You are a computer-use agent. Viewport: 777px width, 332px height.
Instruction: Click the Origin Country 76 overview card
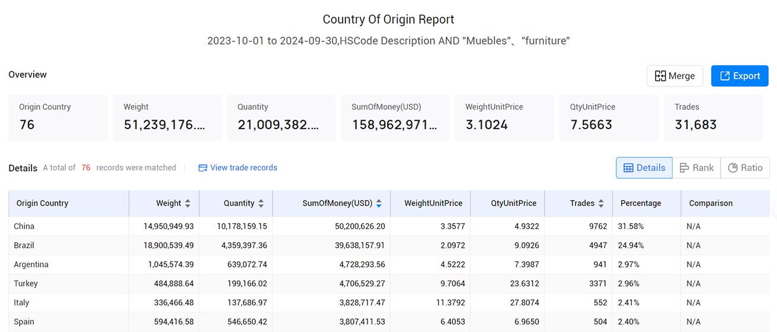coord(58,117)
